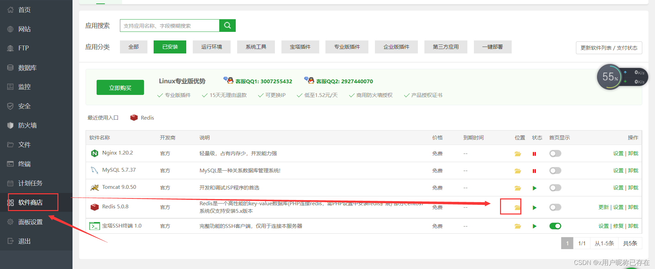
Task: Click 卸载 for 宝塔SSH终端 row
Action: (633, 226)
